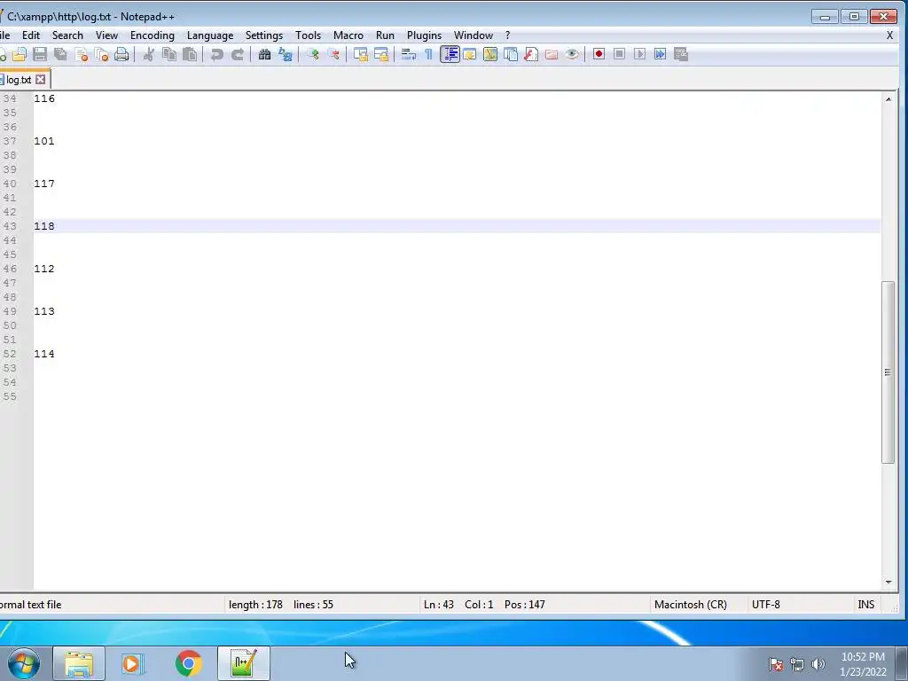Toggle the Document List panel icon
Screen dimensions: 908x681
coord(510,54)
